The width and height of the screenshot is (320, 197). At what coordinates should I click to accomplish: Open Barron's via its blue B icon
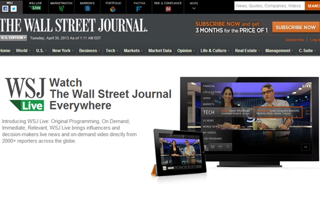88,8
